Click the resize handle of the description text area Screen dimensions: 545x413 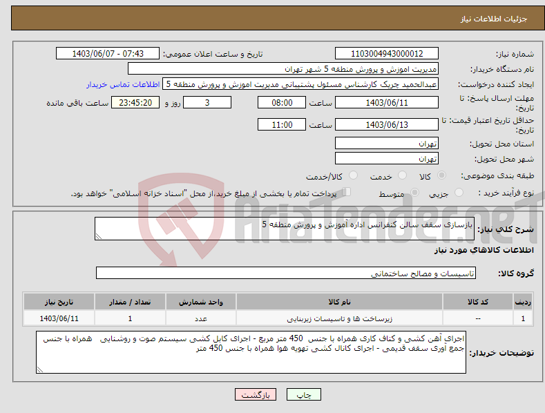[x=99, y=236]
